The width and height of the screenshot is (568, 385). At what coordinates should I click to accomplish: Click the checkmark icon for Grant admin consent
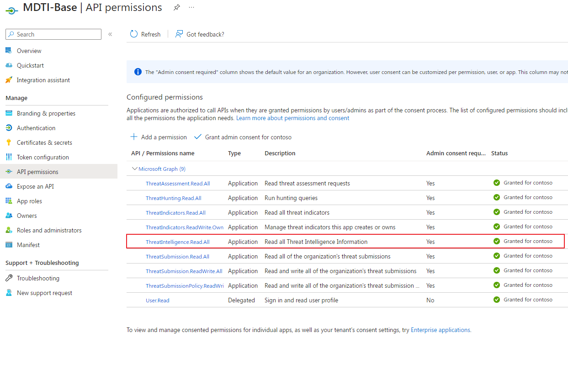197,136
